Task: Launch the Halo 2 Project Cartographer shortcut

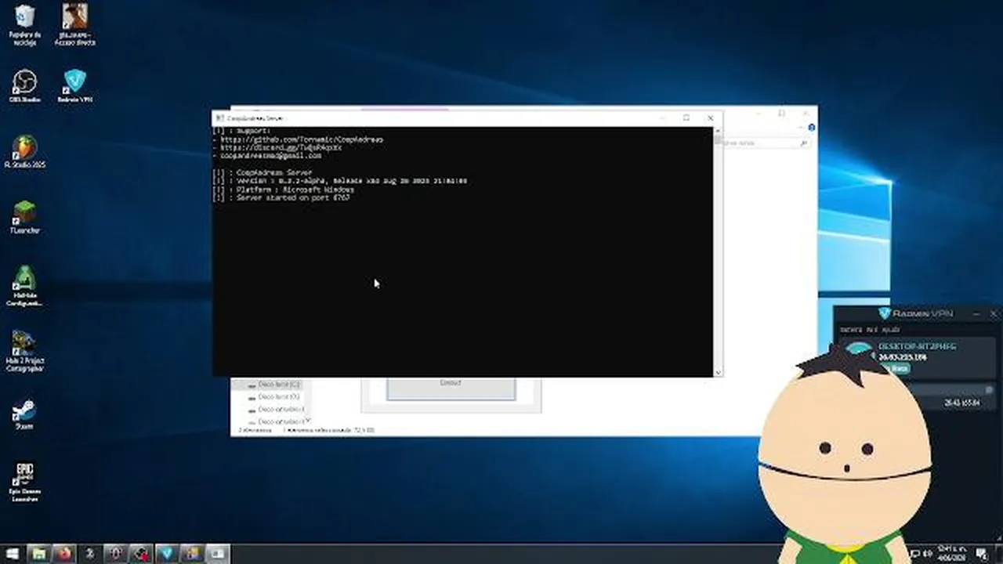Action: click(25, 351)
